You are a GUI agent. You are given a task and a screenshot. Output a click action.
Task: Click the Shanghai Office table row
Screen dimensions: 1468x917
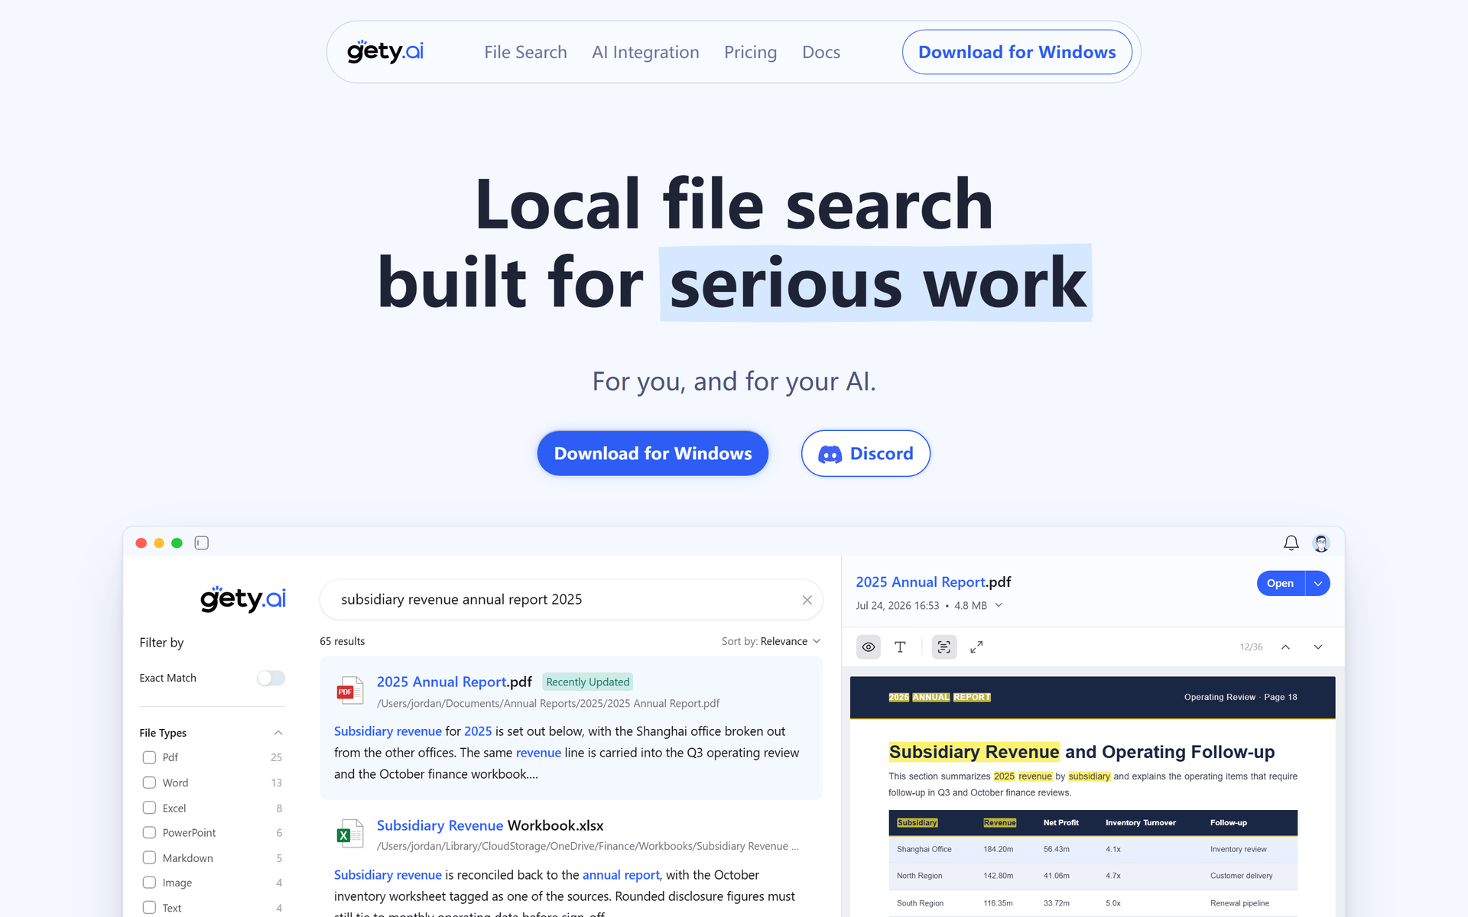point(1093,849)
